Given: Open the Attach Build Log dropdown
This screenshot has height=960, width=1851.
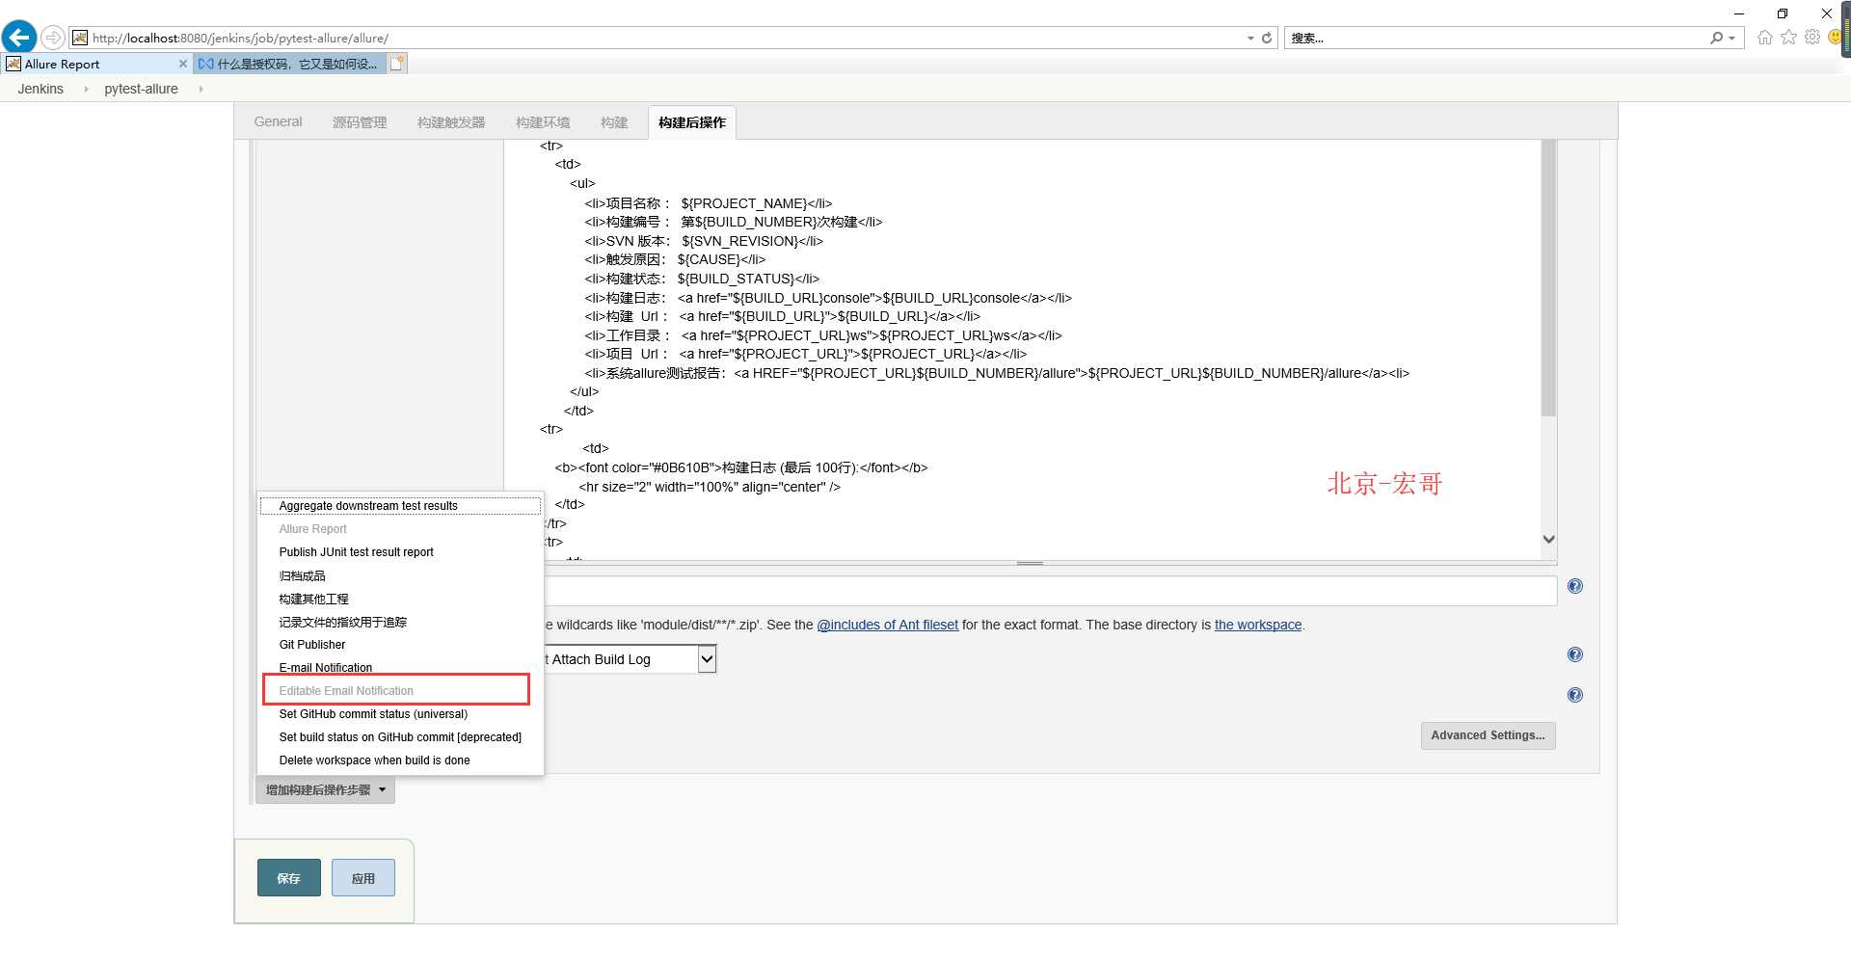Looking at the screenshot, I should click(707, 659).
